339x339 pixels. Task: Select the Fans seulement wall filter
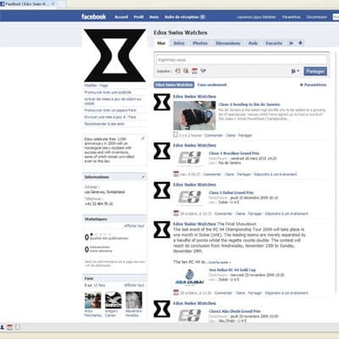click(212, 85)
